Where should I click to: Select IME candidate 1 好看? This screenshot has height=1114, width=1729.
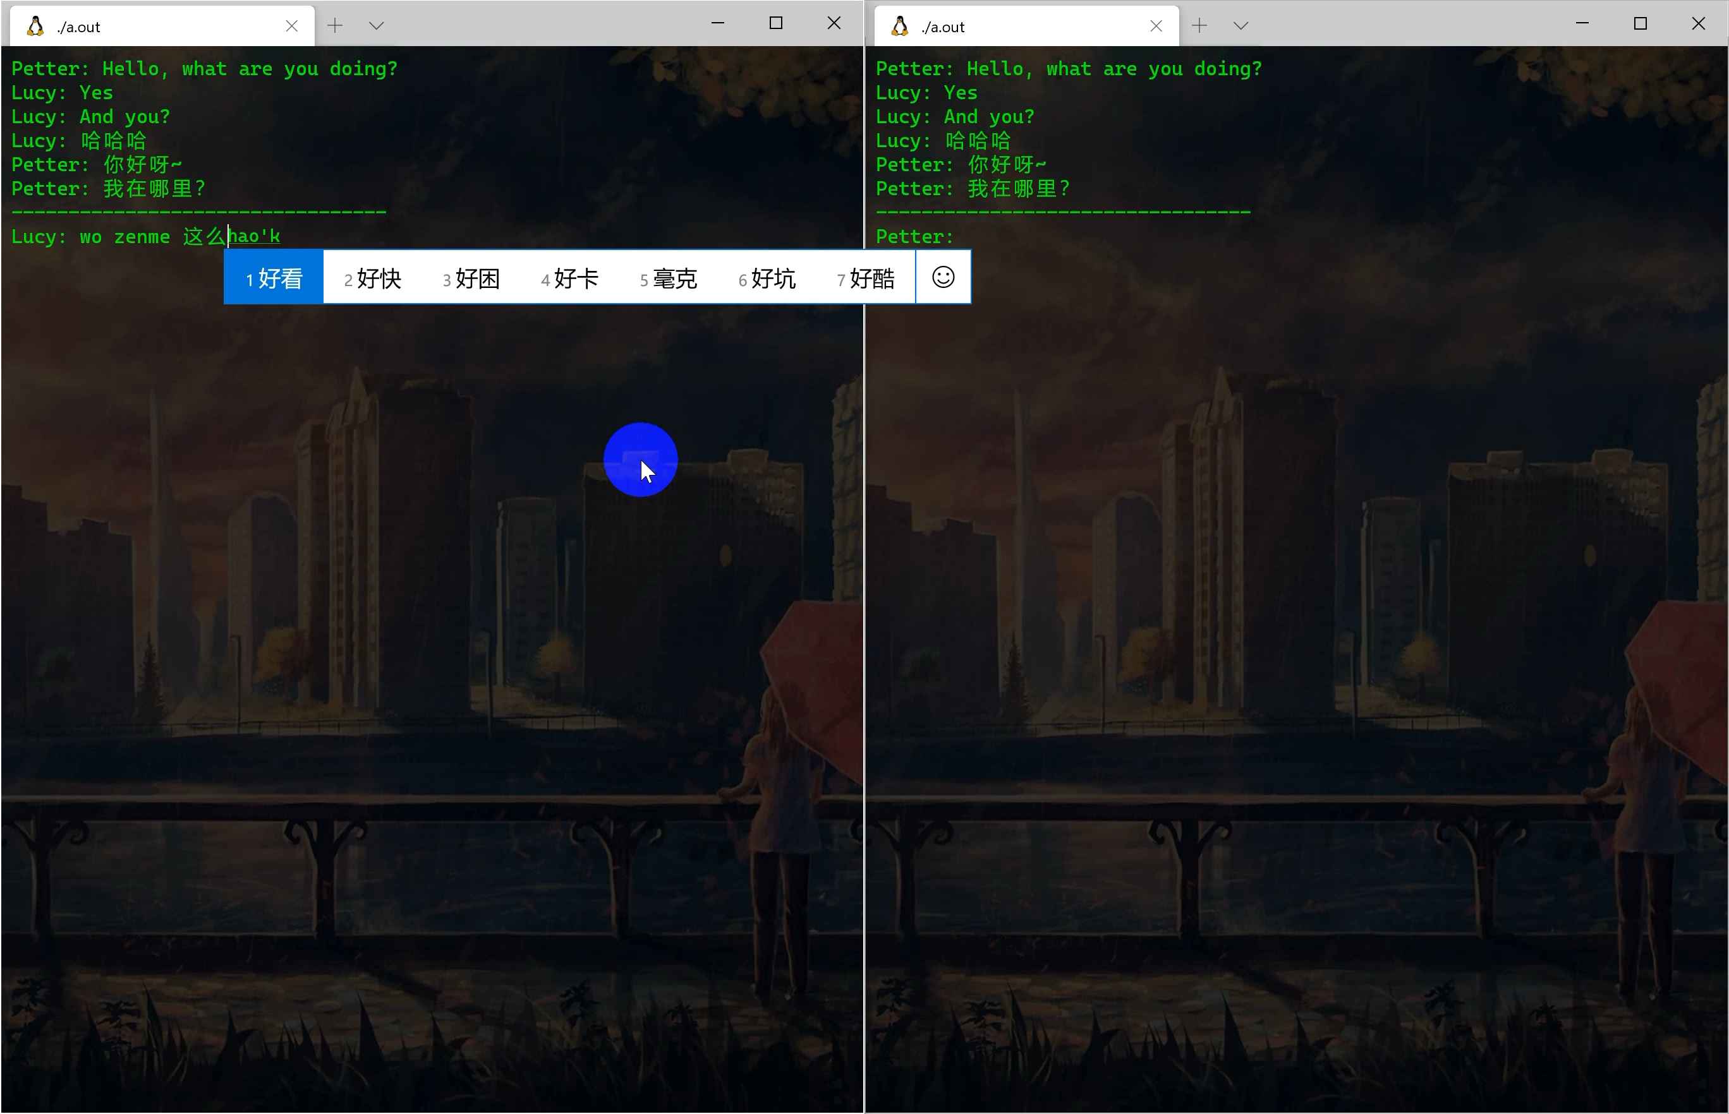coord(274,278)
